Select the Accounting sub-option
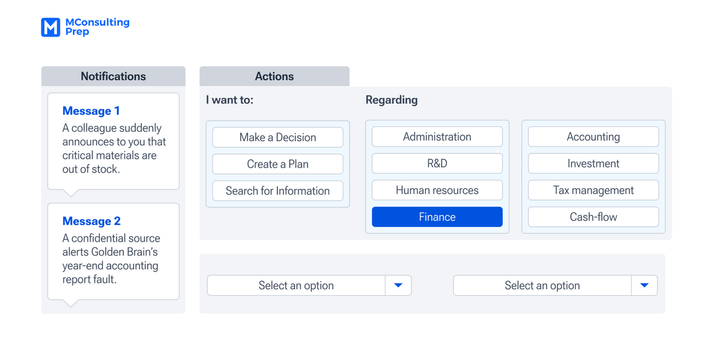707x354 pixels. pos(593,136)
